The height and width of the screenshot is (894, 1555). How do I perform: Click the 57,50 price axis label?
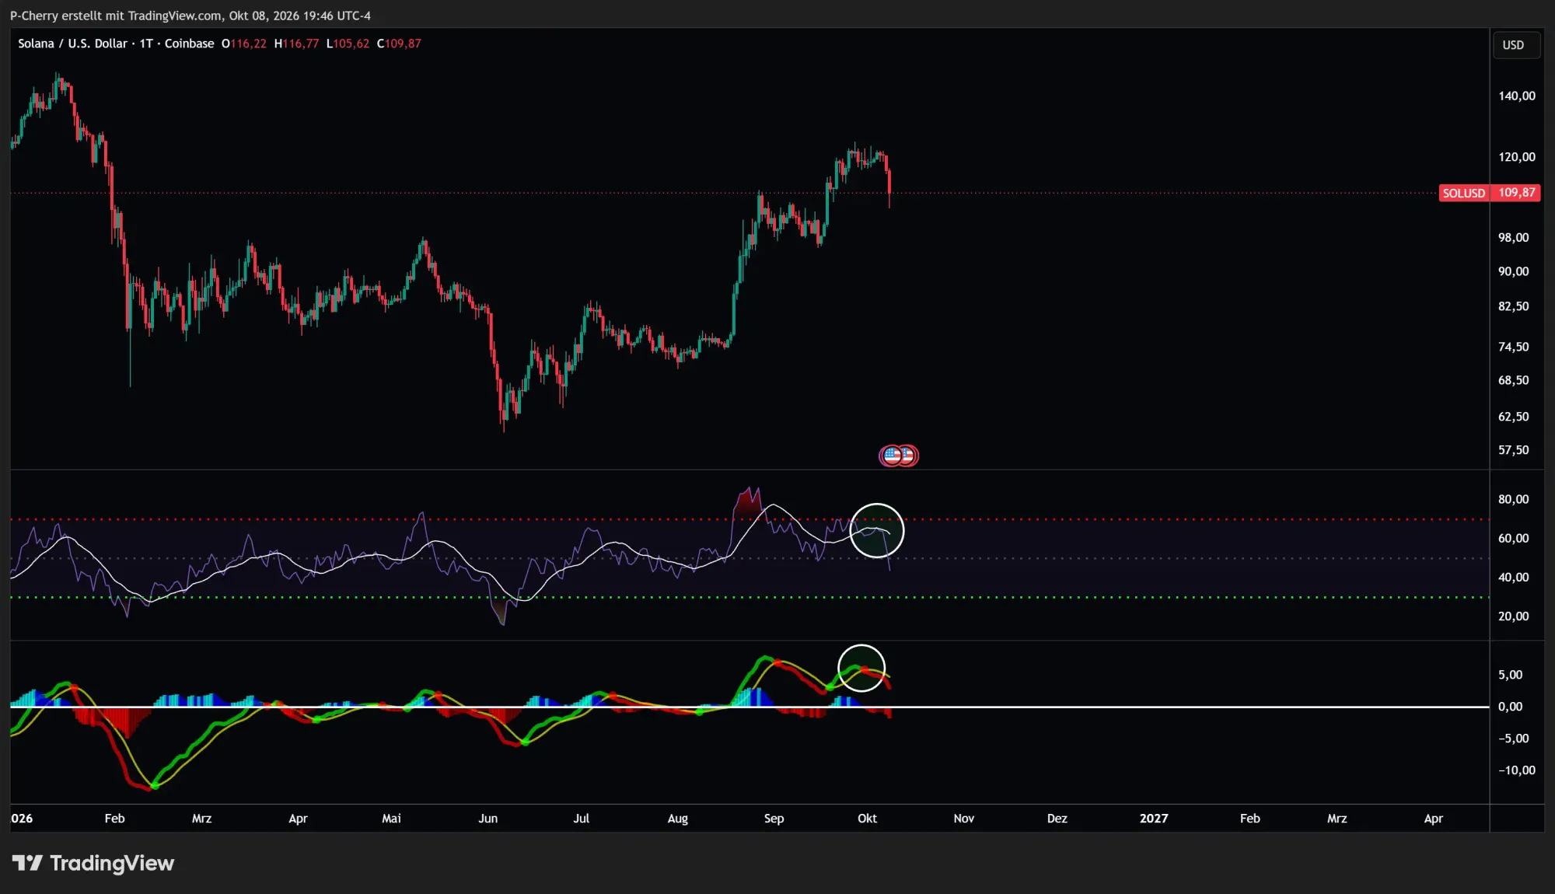click(1513, 450)
